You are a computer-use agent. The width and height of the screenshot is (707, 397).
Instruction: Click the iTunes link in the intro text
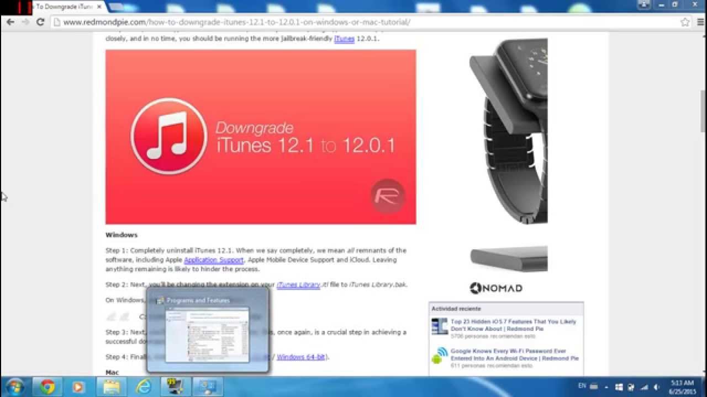344,39
